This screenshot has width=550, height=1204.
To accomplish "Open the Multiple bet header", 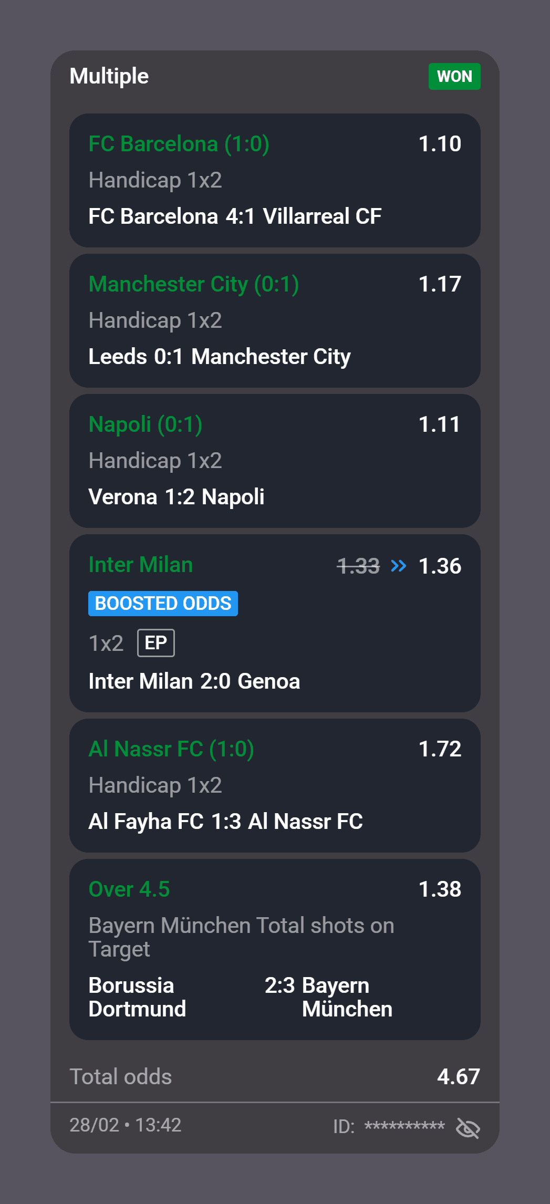I will [109, 76].
